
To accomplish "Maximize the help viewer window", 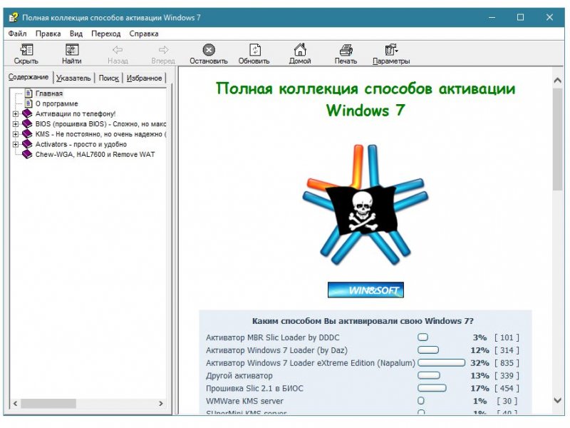I will (521, 17).
